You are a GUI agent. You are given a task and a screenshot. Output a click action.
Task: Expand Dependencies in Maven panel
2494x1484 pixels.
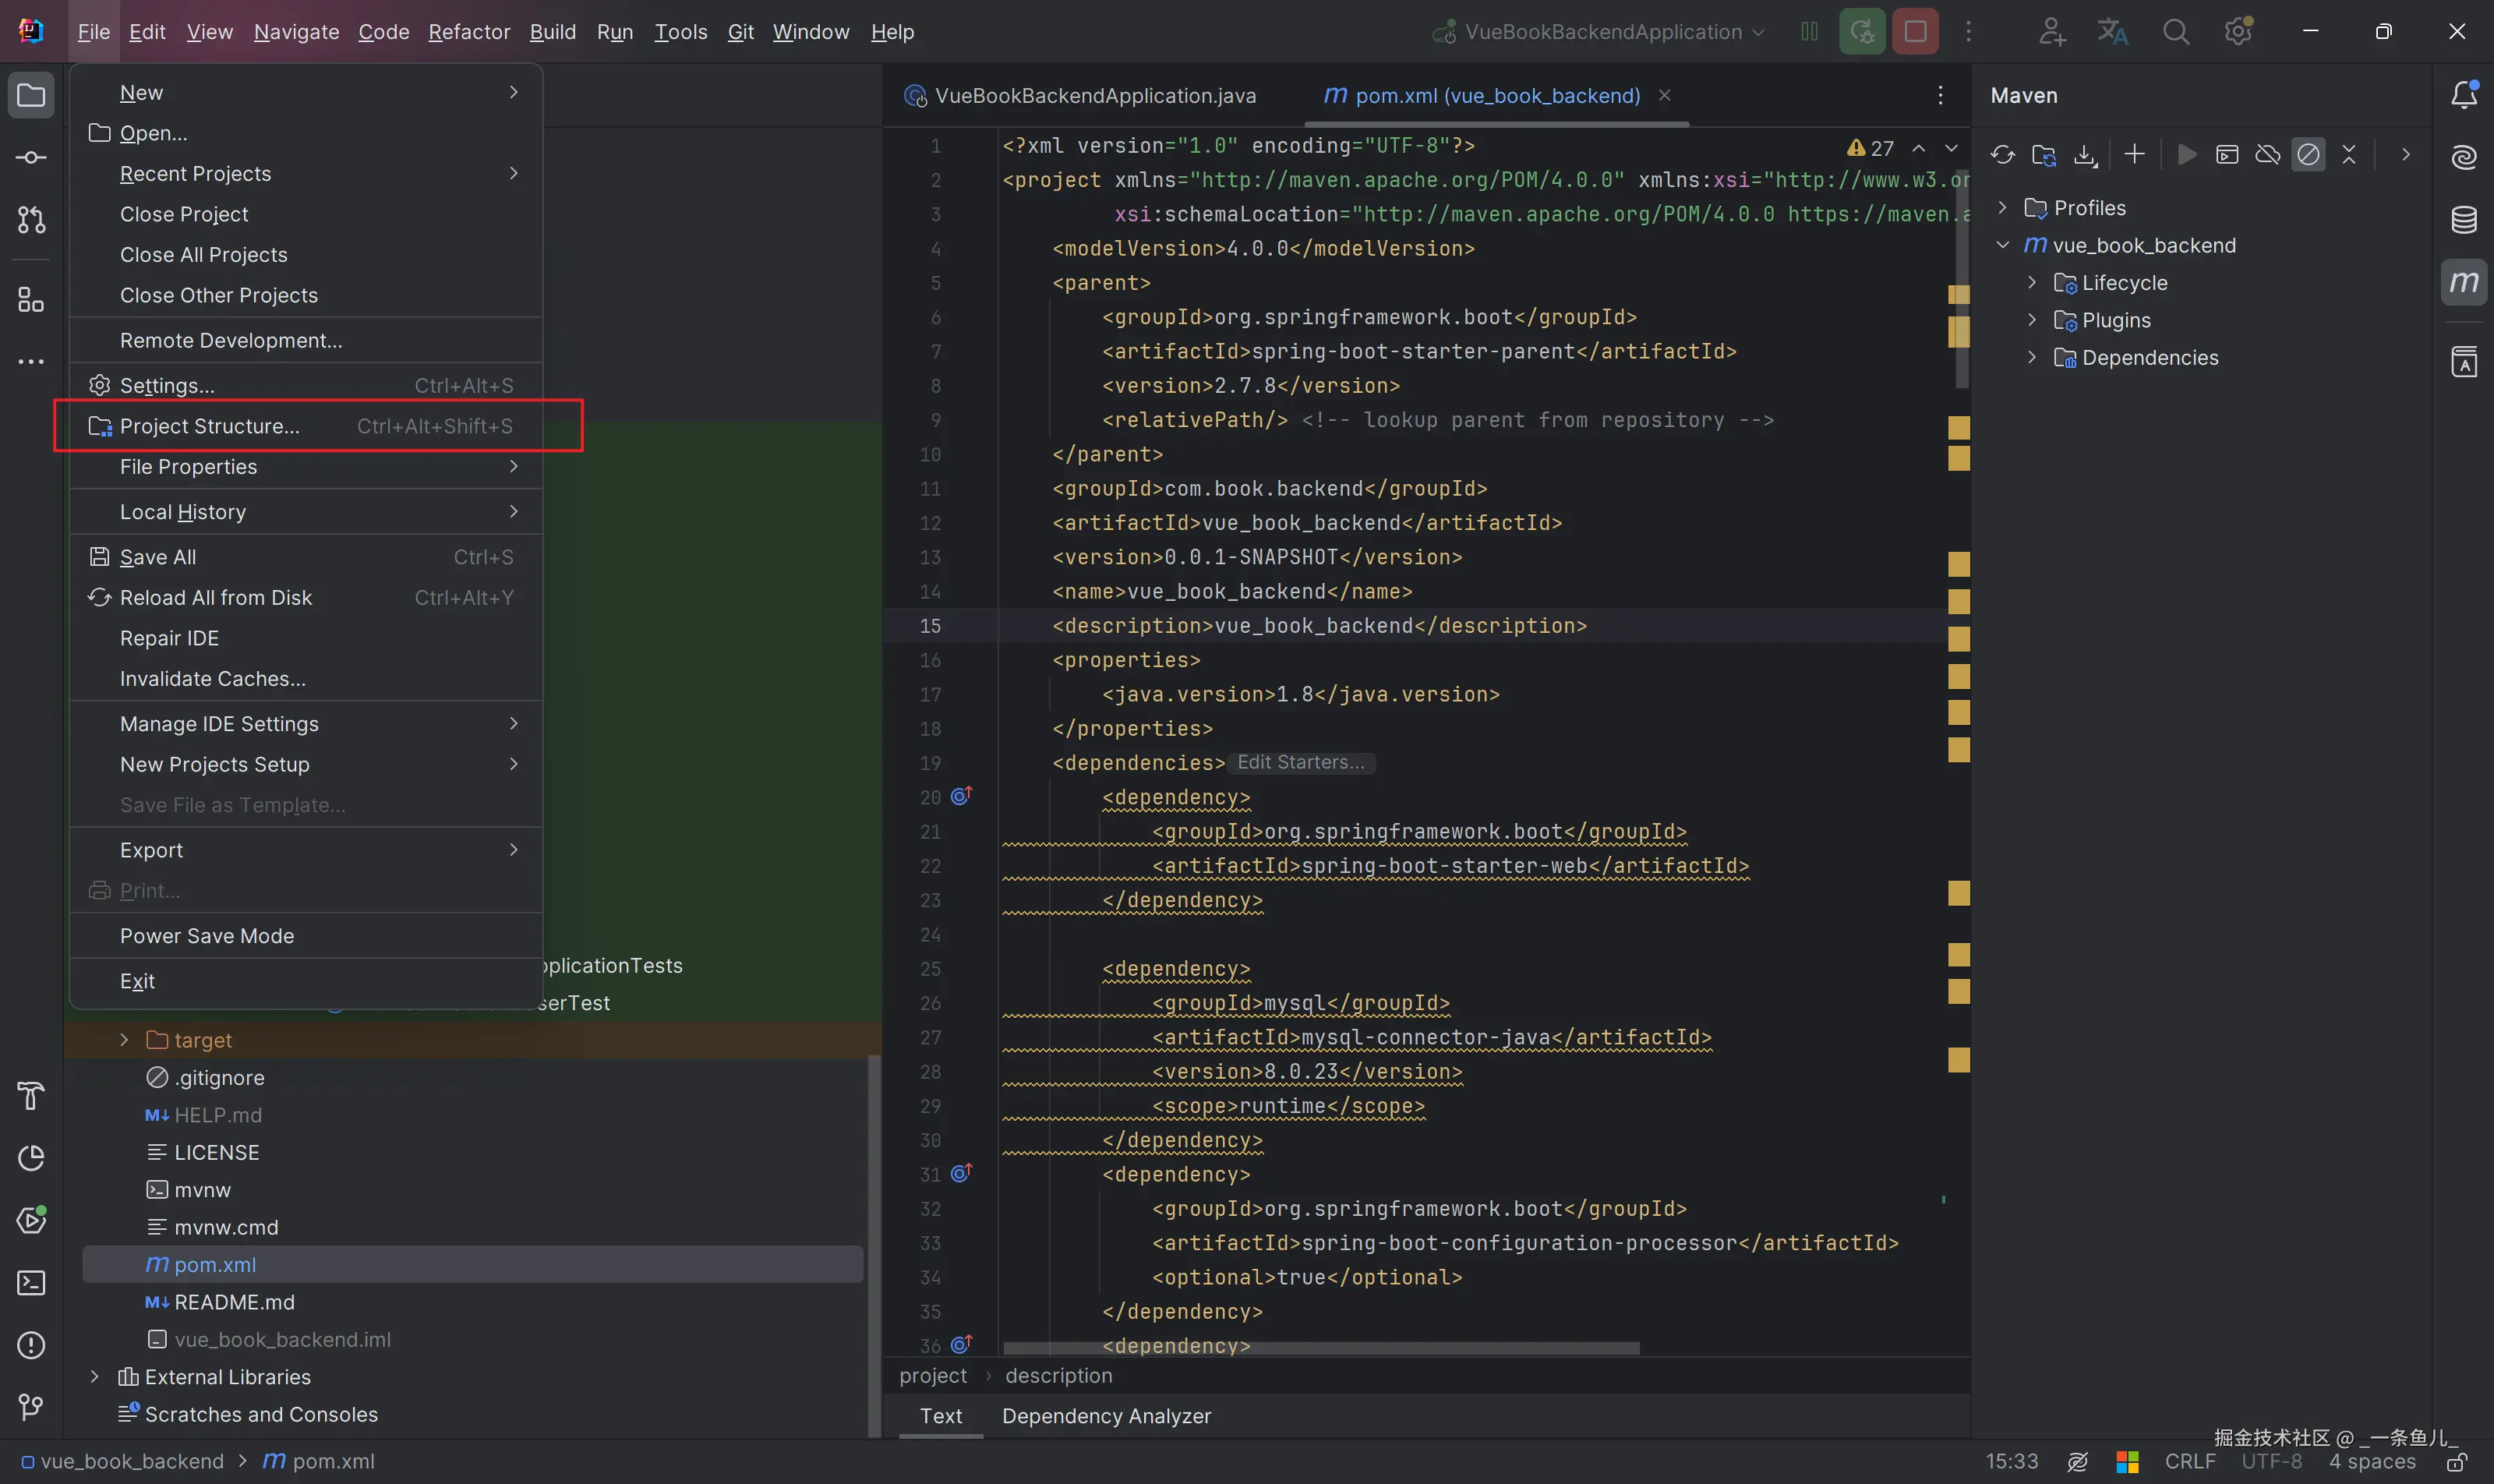coord(2031,358)
